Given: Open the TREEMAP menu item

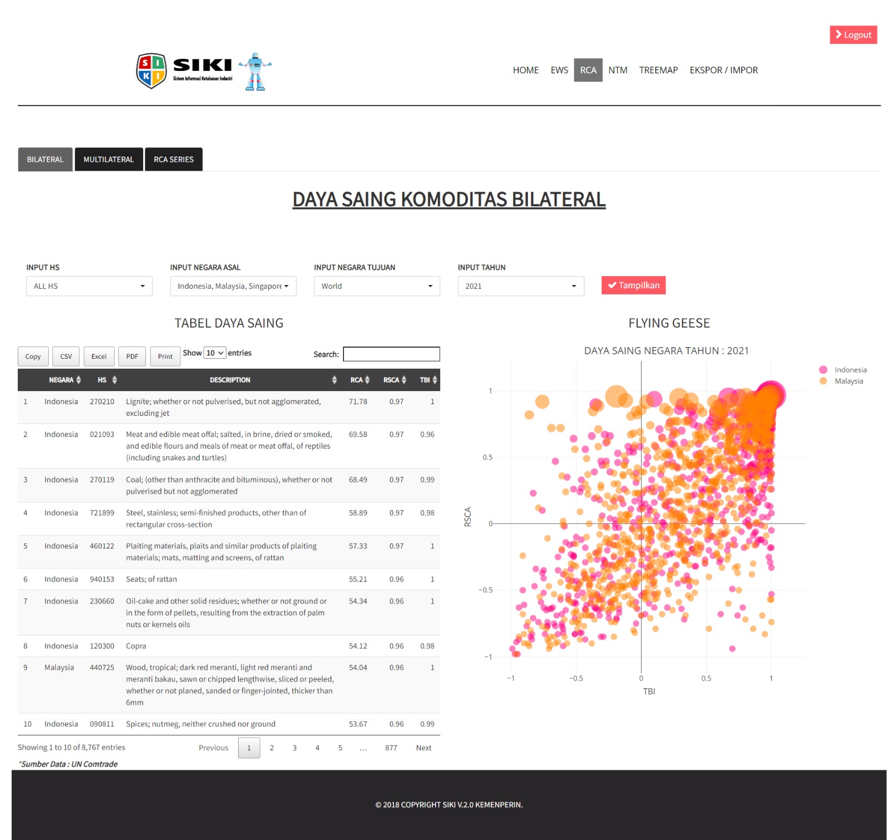Looking at the screenshot, I should pos(658,70).
